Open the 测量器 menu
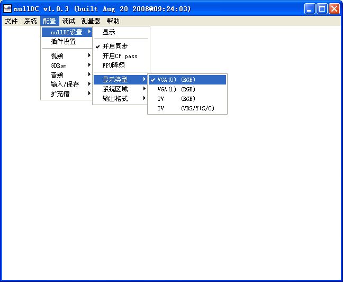This screenshot has width=343, height=282. click(x=91, y=21)
